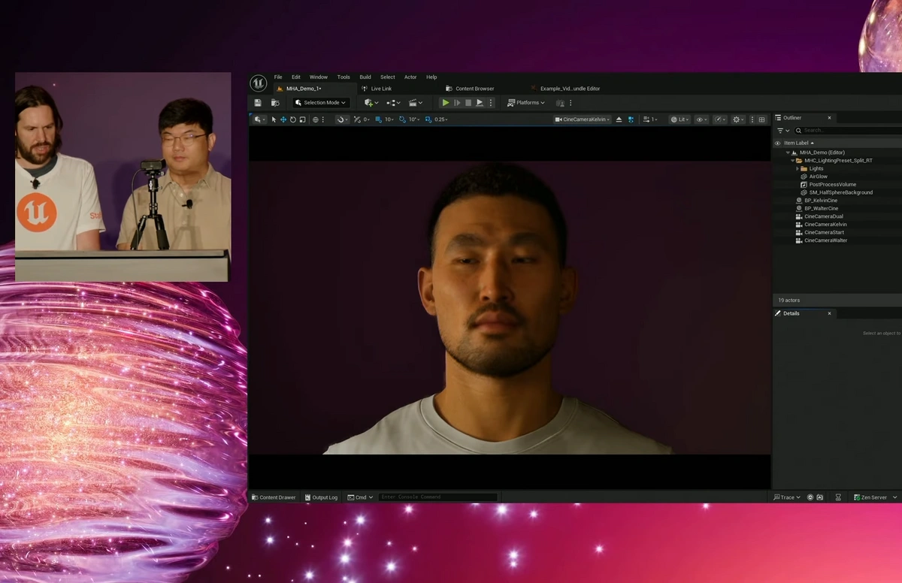Click the Eject camera pilot icon
902x583 pixels.
click(619, 119)
